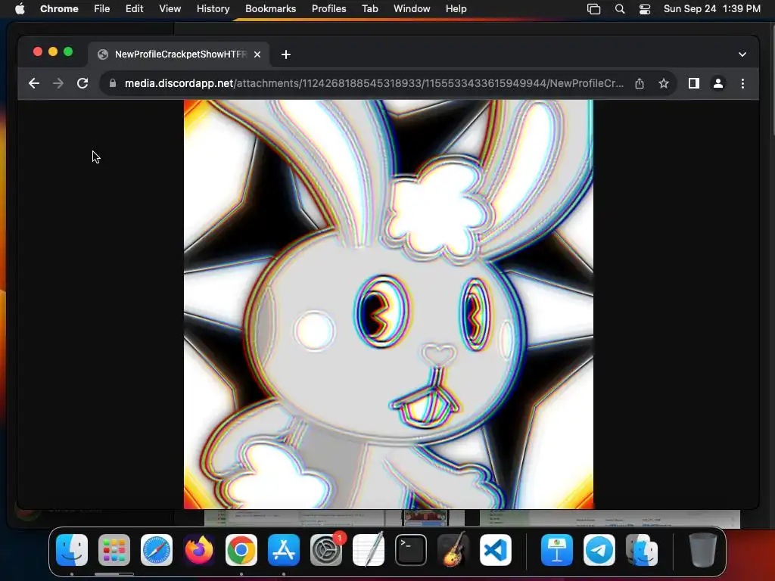775x581 pixels.
Task: Go back to the previous page
Action: pos(33,83)
